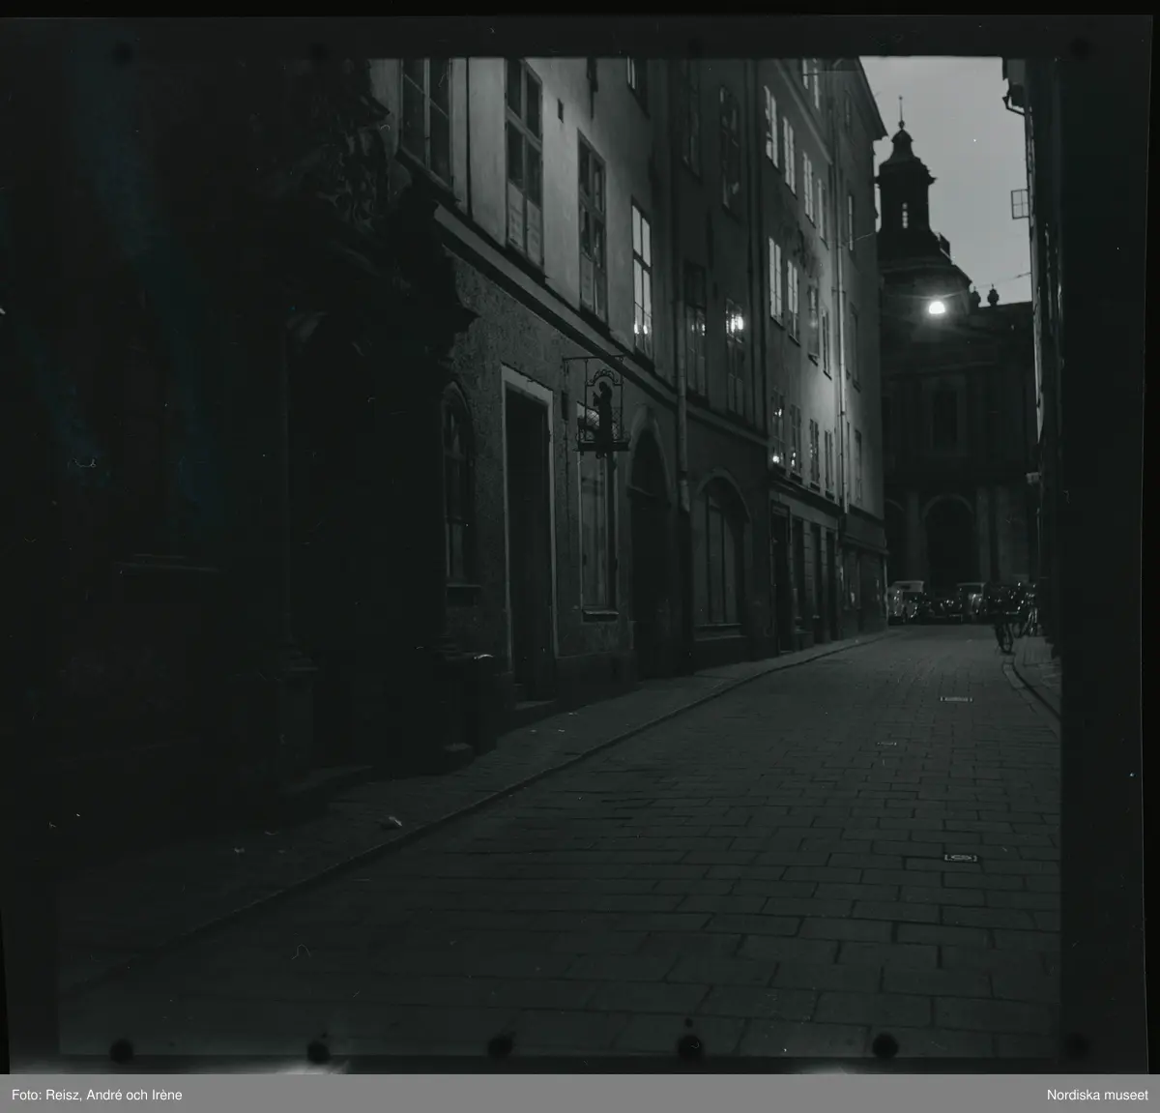1160x1113 pixels.
Task: Click the glowing street lamp
Action: [935, 308]
